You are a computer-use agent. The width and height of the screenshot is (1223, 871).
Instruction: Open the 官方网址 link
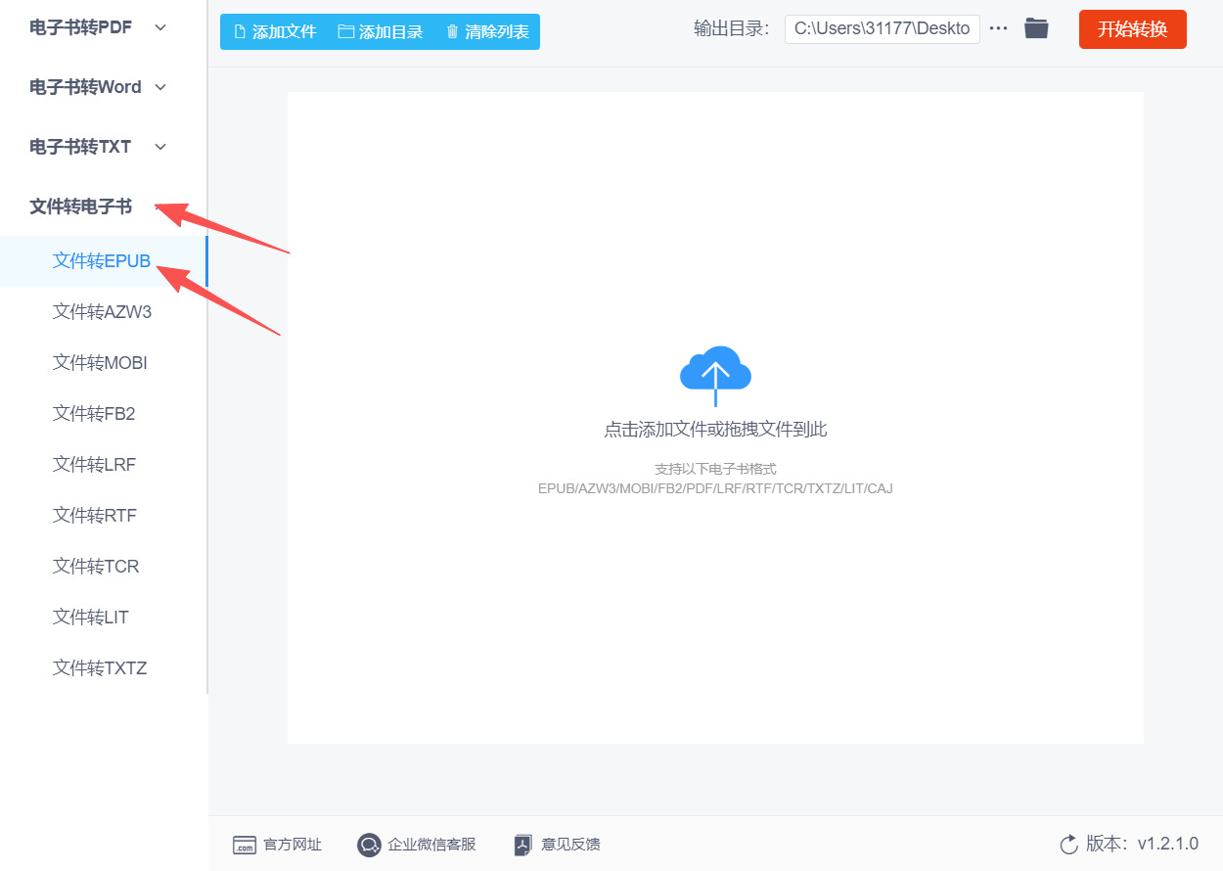click(277, 845)
